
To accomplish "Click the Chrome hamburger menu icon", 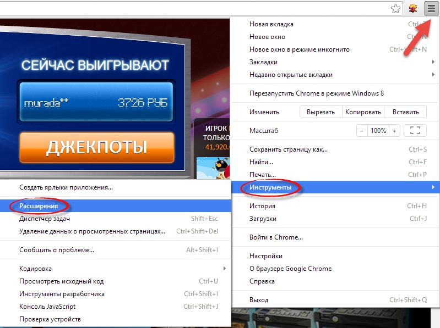I will point(431,8).
